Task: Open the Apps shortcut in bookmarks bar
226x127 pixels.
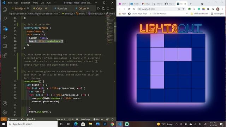Action: 122,14
